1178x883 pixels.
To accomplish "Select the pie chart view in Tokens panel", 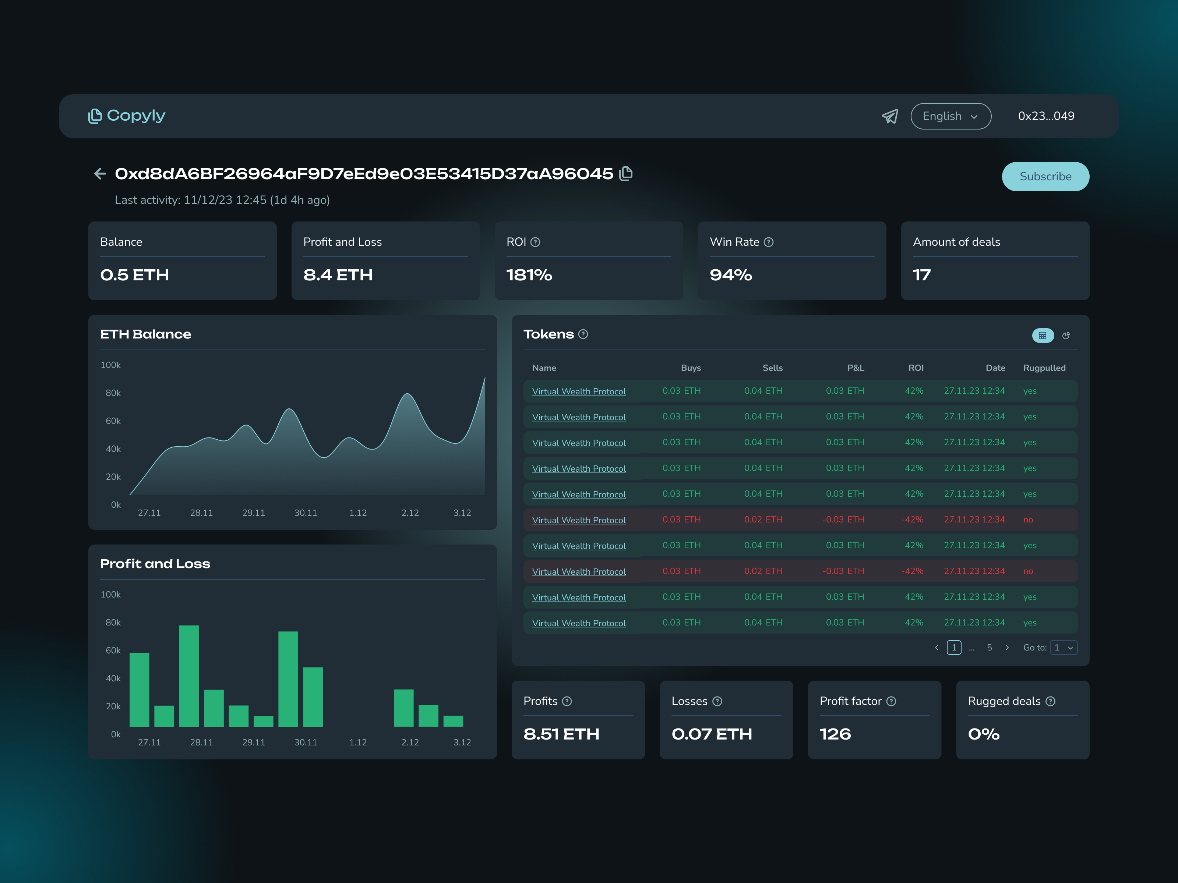I will point(1067,335).
